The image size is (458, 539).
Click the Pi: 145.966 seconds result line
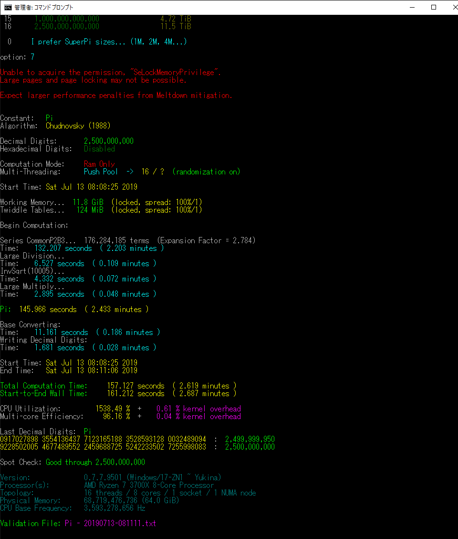(74, 310)
